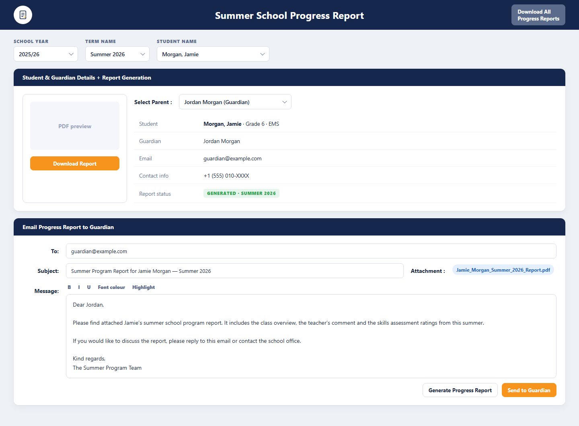
Task: Click the report document logo icon
Action: (23, 15)
